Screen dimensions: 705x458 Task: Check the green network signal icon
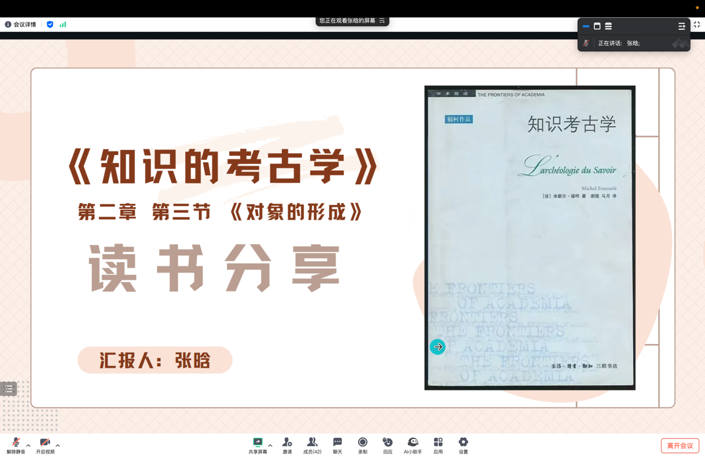(x=63, y=24)
